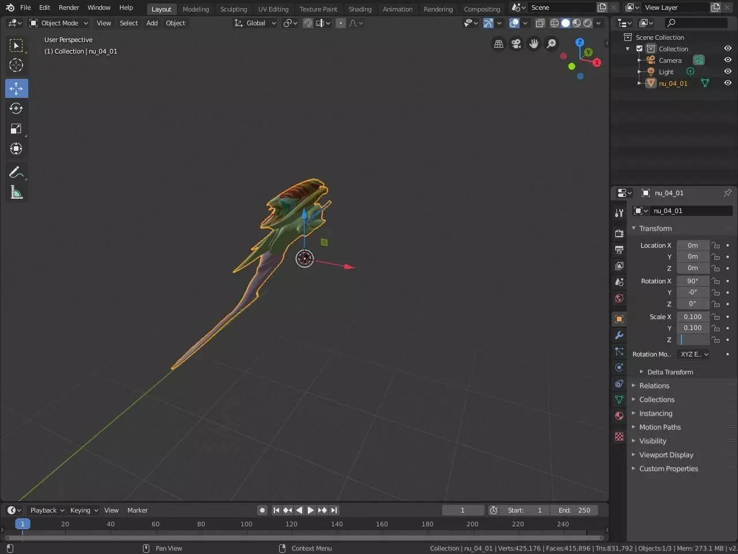Viewport: 738px width, 554px height.
Task: Open Global transform orientation dropdown
Action: 255,23
